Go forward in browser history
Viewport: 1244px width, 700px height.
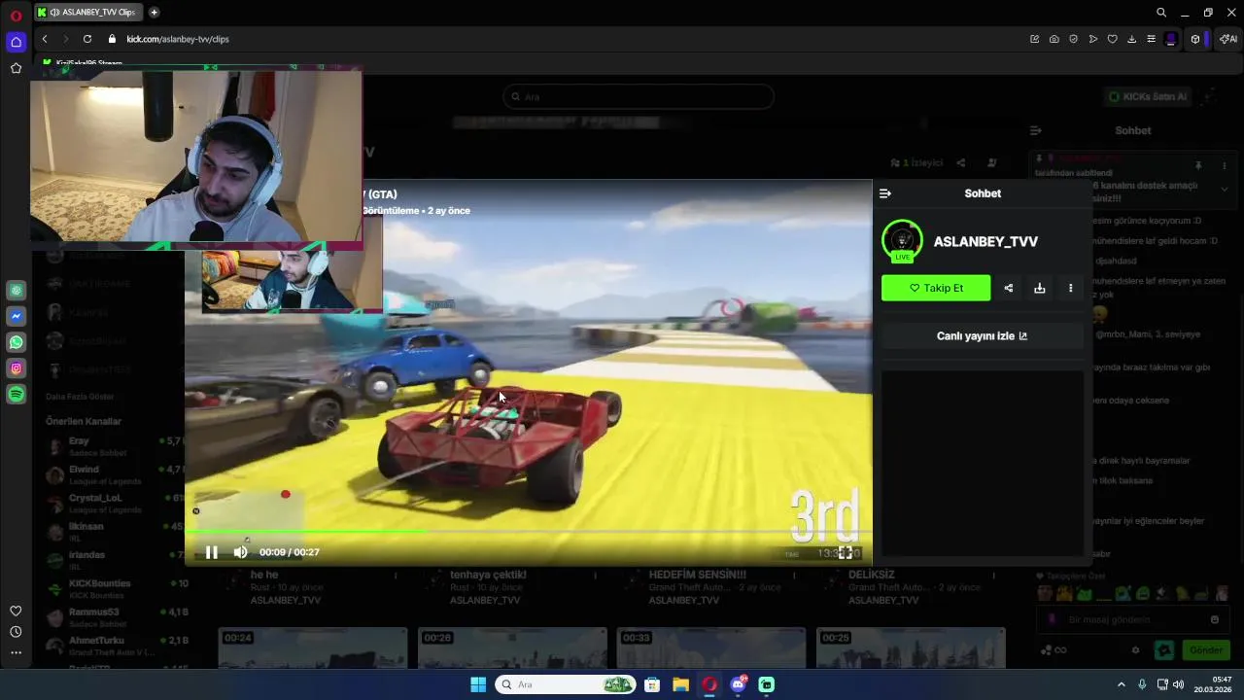[x=66, y=39]
